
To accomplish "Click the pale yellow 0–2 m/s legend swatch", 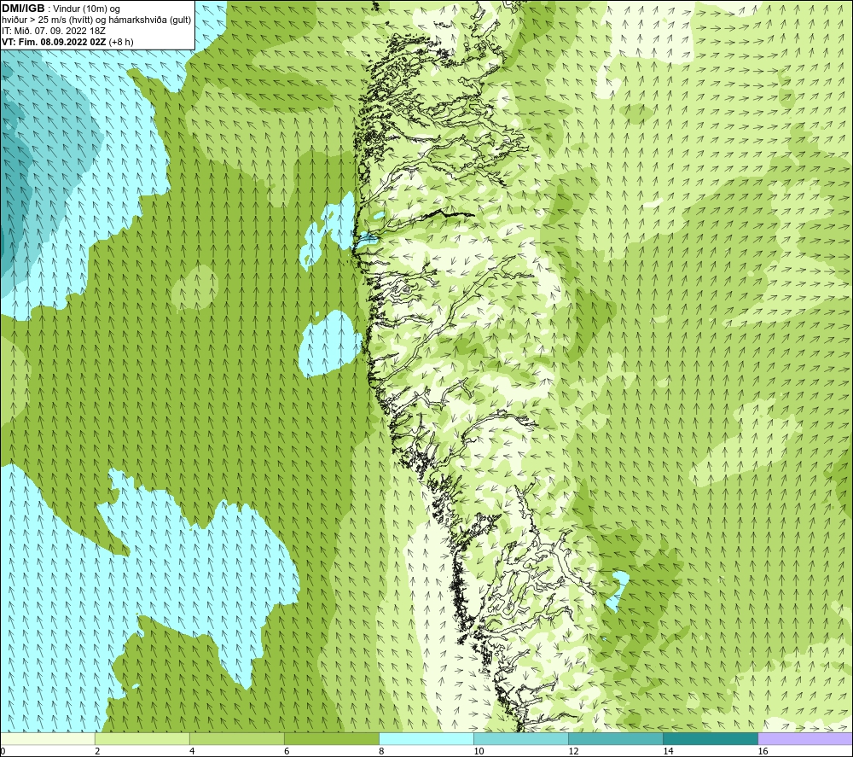I will (47, 738).
